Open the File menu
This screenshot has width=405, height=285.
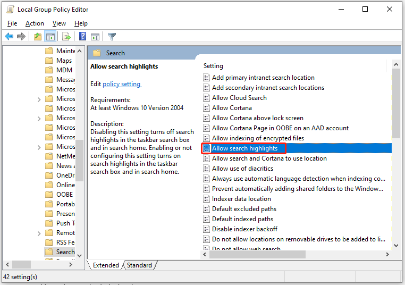[12, 23]
